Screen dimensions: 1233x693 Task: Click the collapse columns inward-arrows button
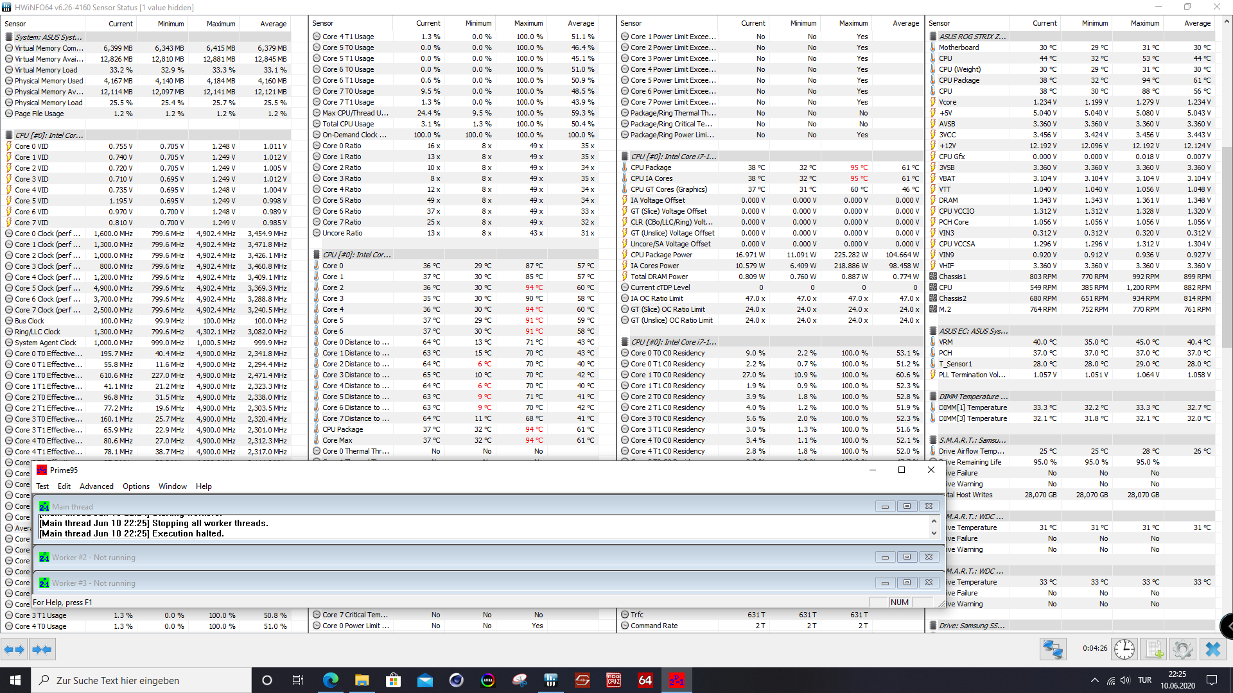[x=42, y=649]
